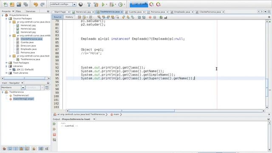Viewport: 272px width, 153px height.
Task: Click the Debug Project icon
Action: 112,5
